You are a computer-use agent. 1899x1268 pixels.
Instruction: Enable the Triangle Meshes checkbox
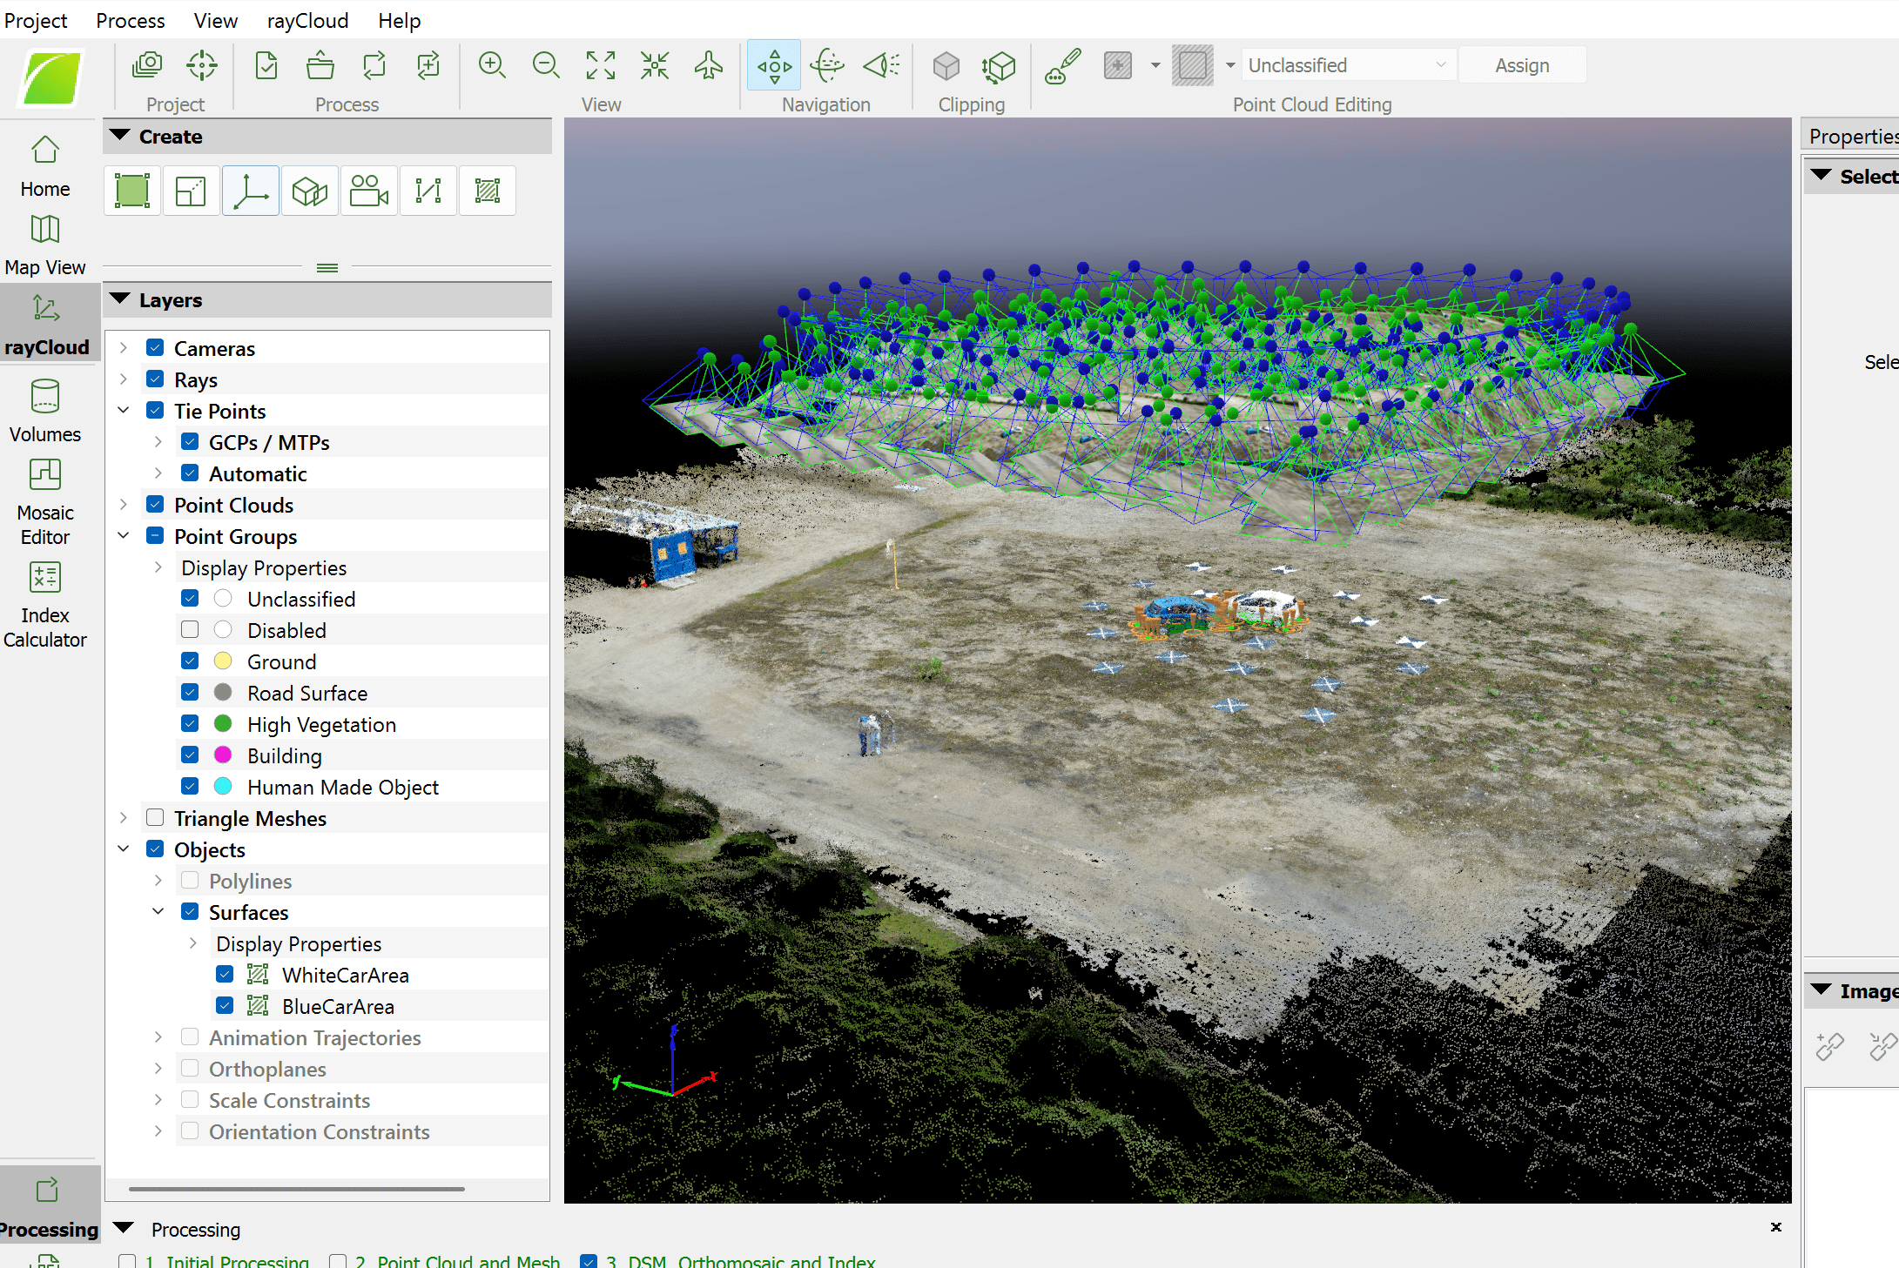pyautogui.click(x=155, y=817)
